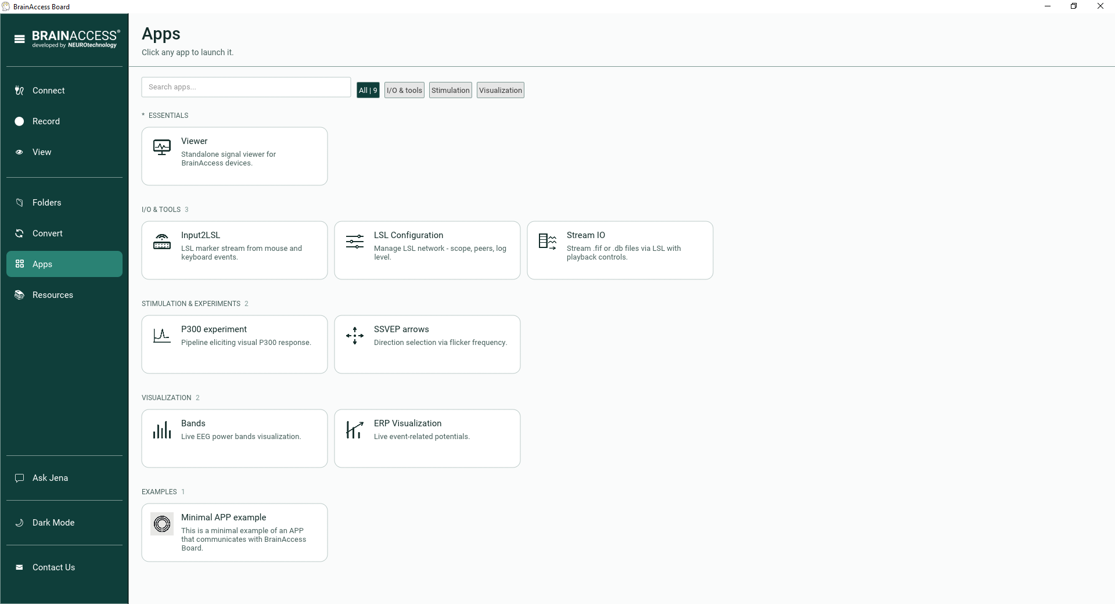Image resolution: width=1115 pixels, height=604 pixels.
Task: Open the Folders section
Action: coord(64,203)
